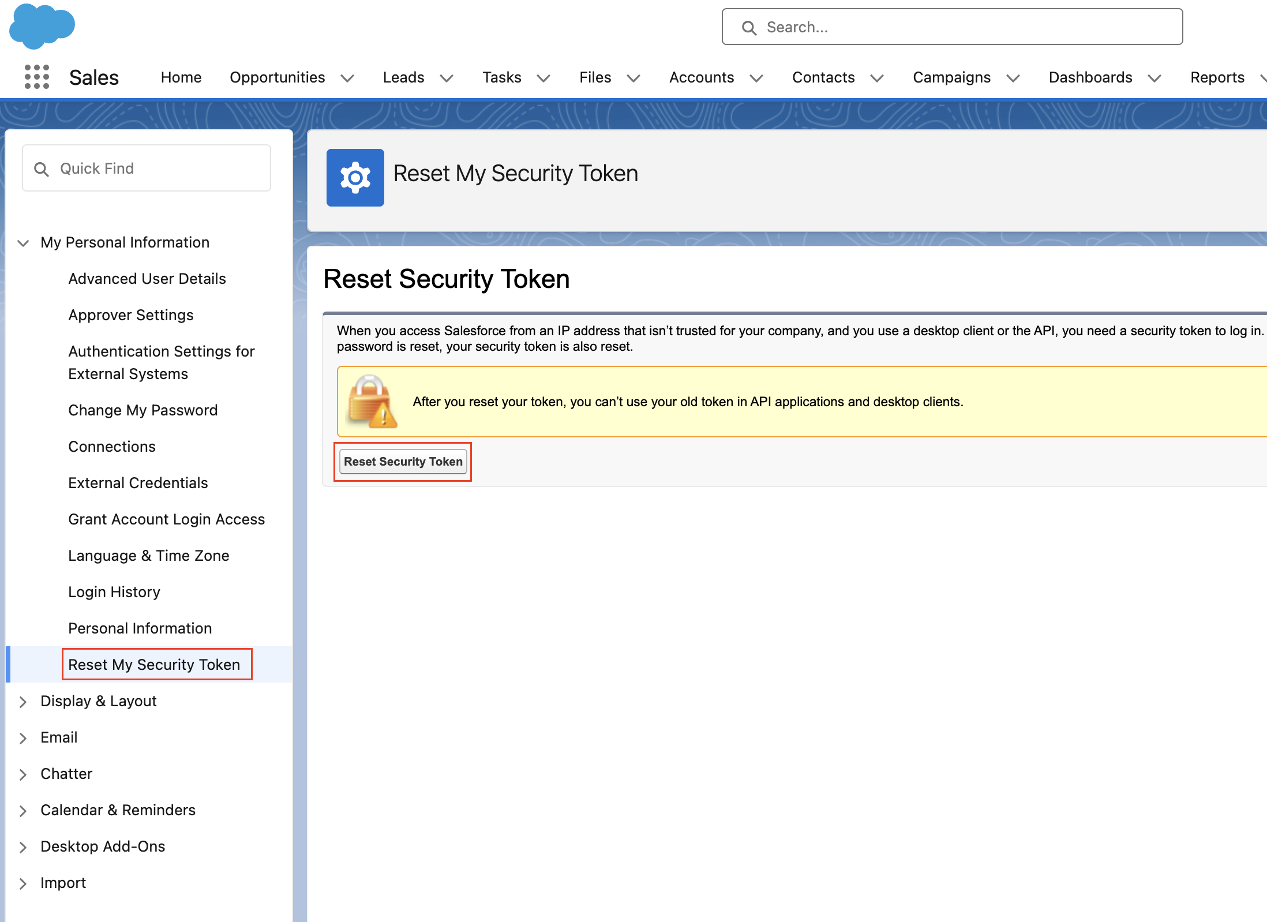Screen dimensions: 1267x922
Task: Open the Tasks tab
Action: point(502,77)
